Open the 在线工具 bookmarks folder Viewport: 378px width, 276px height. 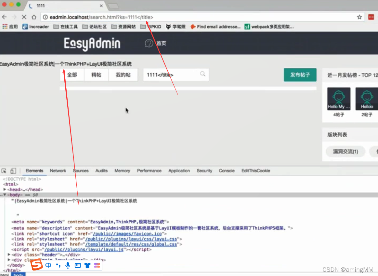point(65,27)
